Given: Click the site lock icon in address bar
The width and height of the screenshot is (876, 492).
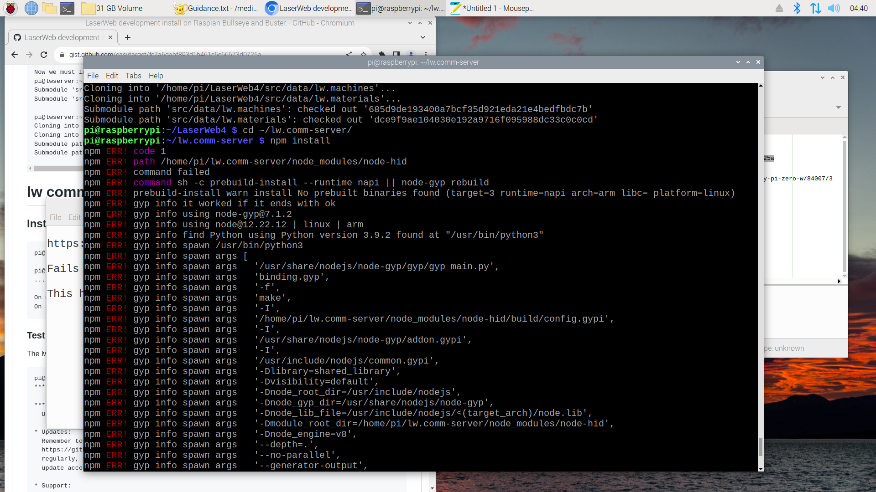Looking at the screenshot, I should tap(62, 55).
